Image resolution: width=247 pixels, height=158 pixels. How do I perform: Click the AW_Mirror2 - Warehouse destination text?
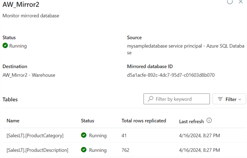click(x=29, y=75)
